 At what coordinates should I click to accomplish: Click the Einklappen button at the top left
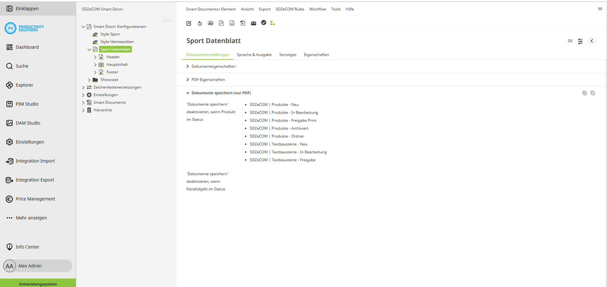pos(24,8)
